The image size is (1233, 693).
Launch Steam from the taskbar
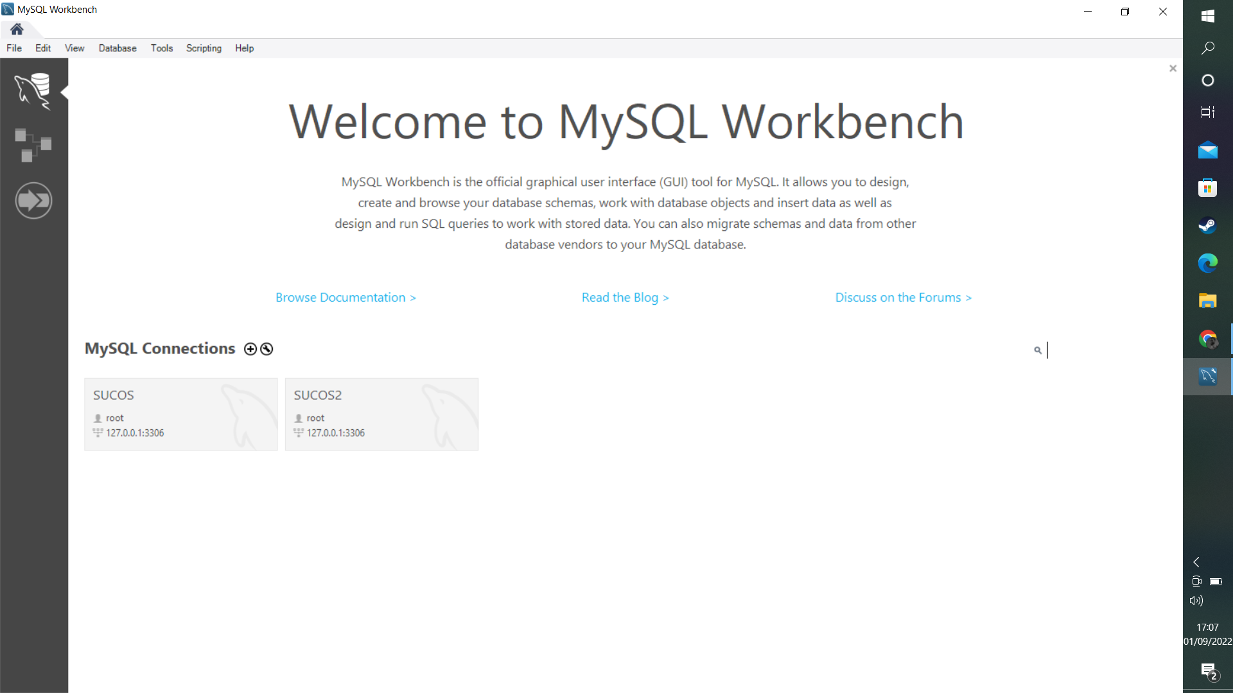tap(1207, 226)
